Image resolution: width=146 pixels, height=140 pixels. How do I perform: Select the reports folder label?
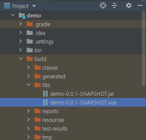(x=51, y=111)
